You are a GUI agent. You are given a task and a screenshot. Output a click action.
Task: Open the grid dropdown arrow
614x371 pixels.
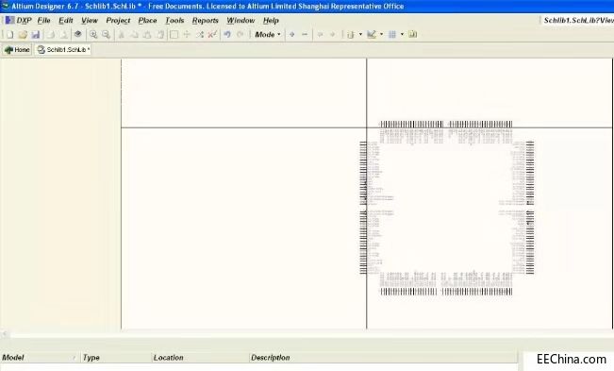pos(402,35)
